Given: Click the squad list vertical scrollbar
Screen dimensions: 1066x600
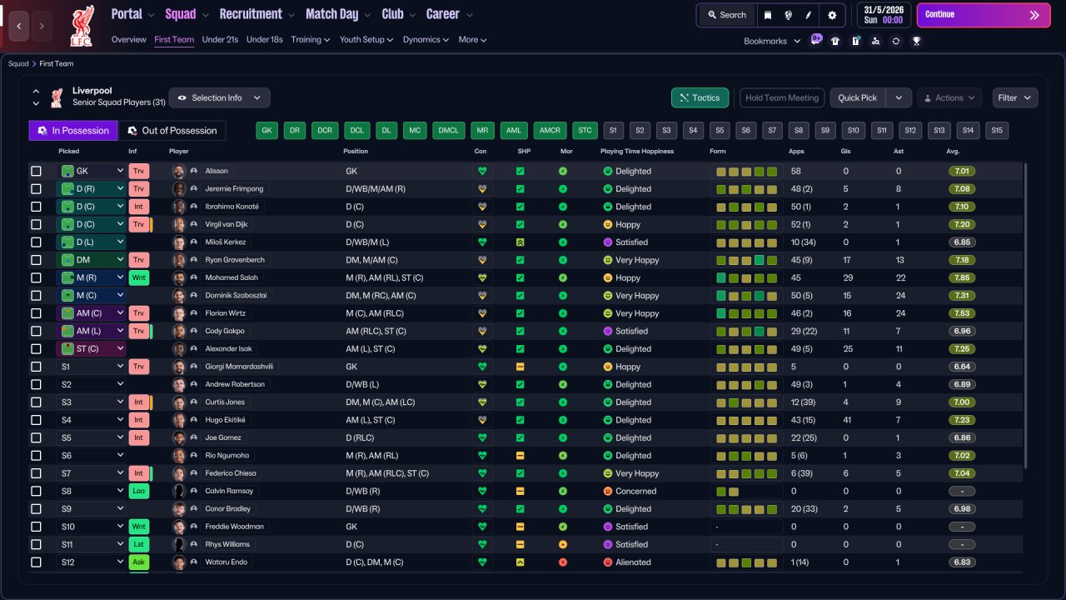Looking at the screenshot, I should pos(1024,317).
